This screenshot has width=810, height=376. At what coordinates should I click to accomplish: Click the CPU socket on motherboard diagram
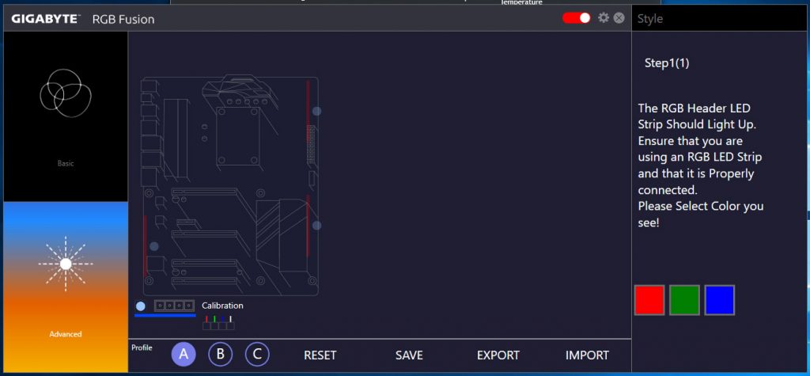[x=238, y=136]
